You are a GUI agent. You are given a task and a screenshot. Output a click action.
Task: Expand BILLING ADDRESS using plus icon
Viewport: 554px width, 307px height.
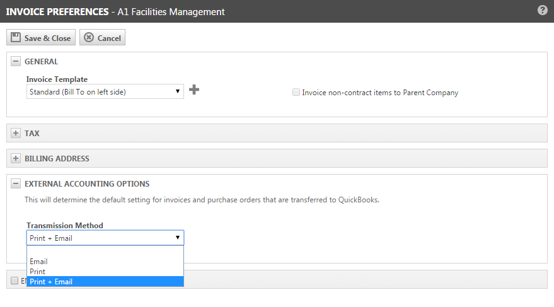click(16, 159)
